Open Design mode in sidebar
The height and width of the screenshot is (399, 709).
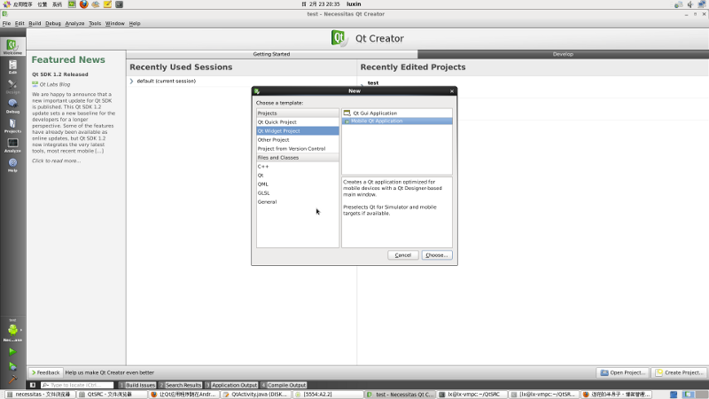pos(12,86)
